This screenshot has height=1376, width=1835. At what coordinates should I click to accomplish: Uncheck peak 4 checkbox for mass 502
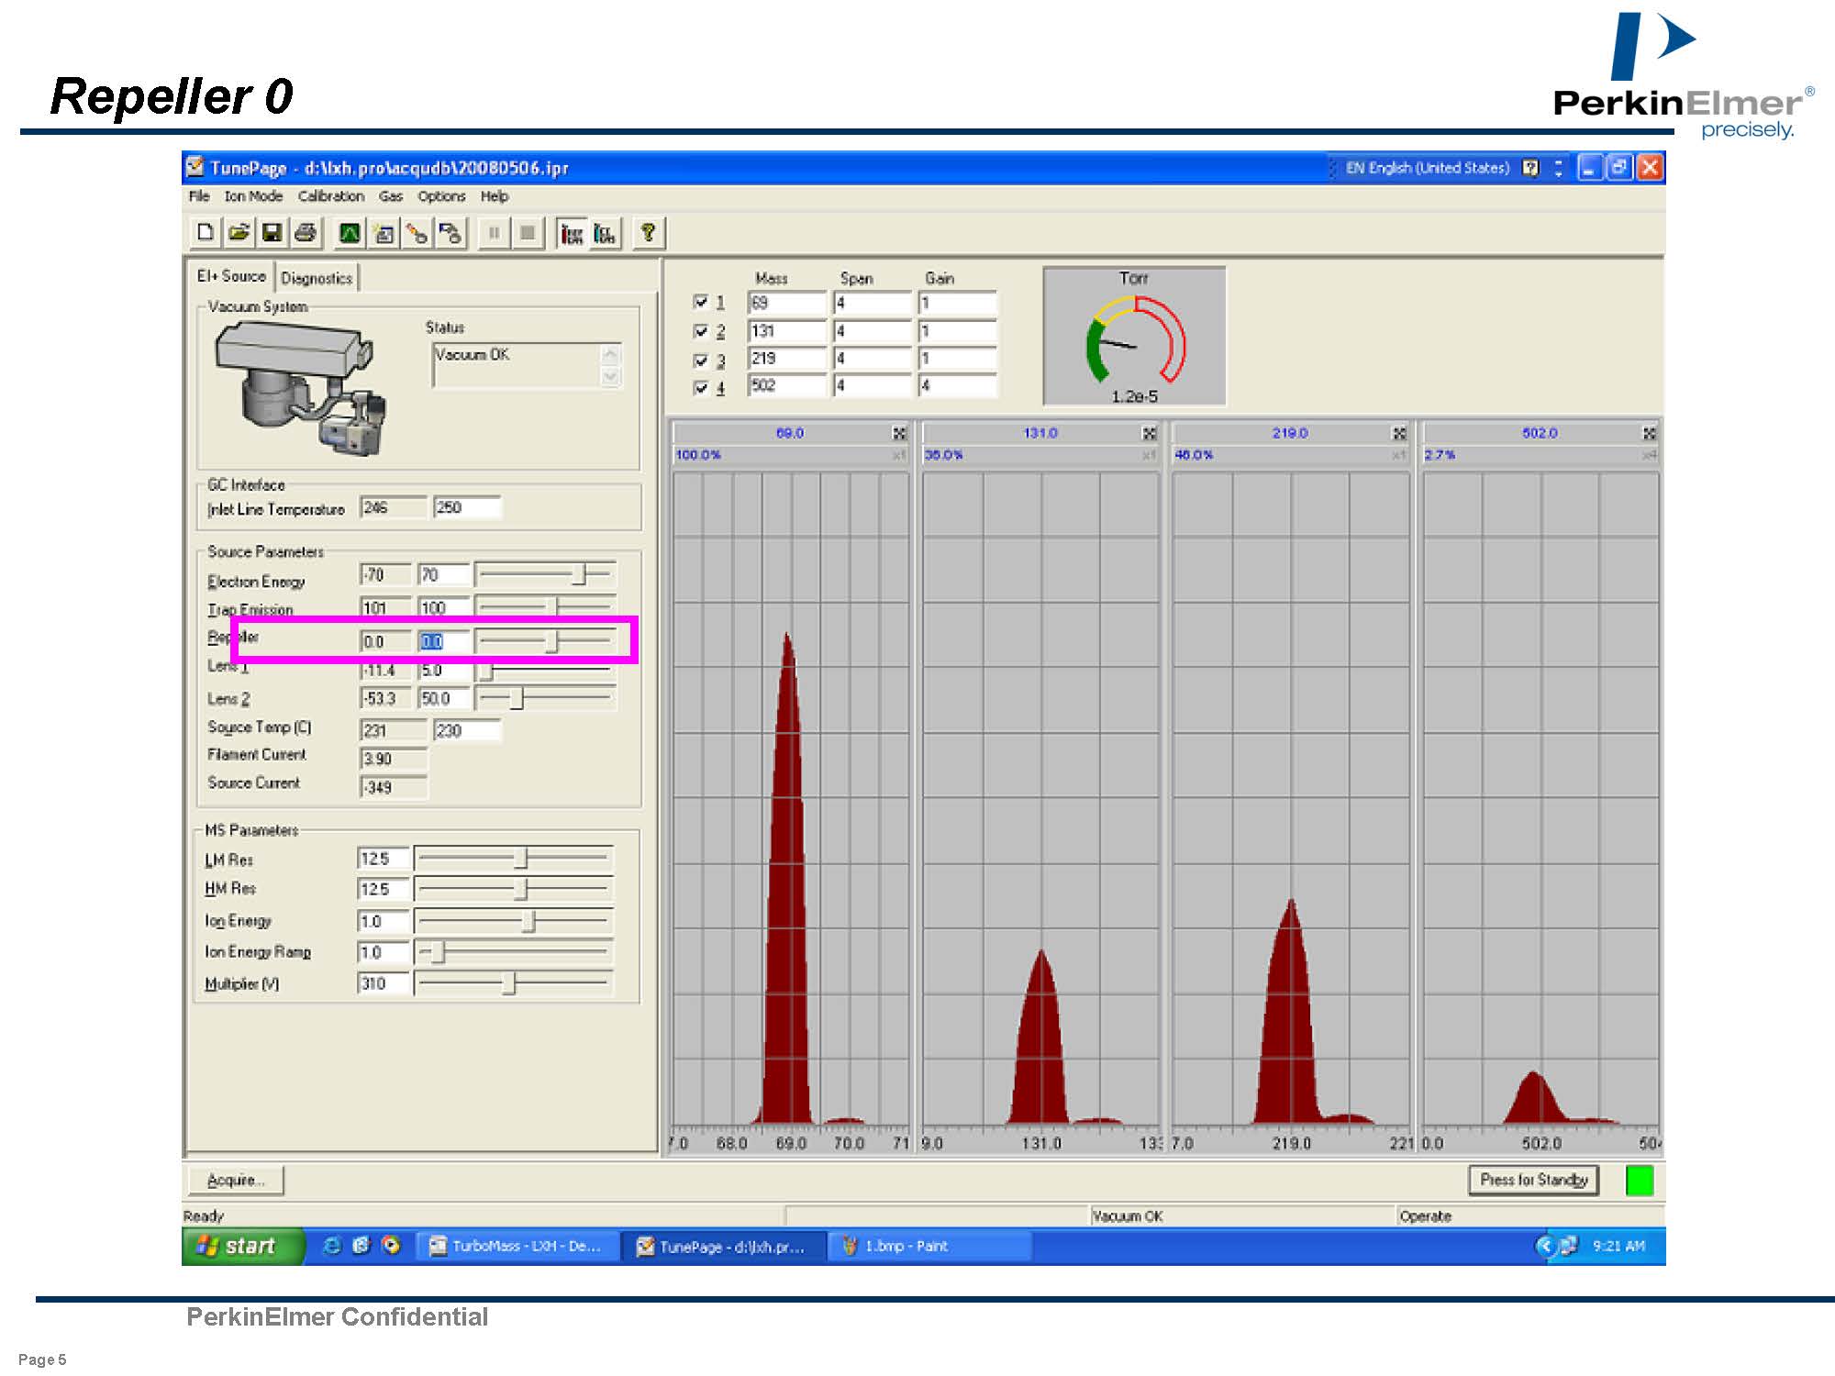(x=701, y=387)
